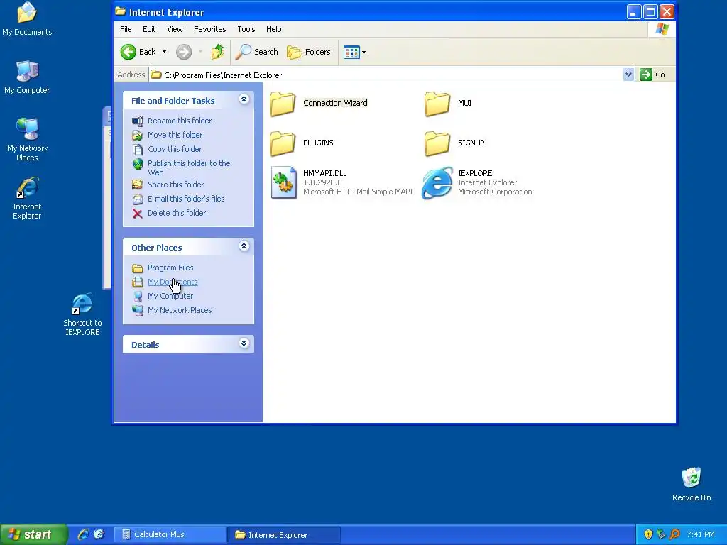The height and width of the screenshot is (545, 727).
Task: Select the PLUGINS folder
Action: pos(283,143)
